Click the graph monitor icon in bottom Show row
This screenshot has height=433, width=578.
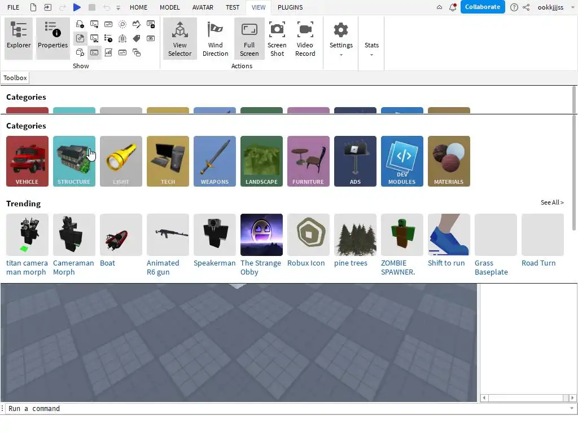pos(122,52)
